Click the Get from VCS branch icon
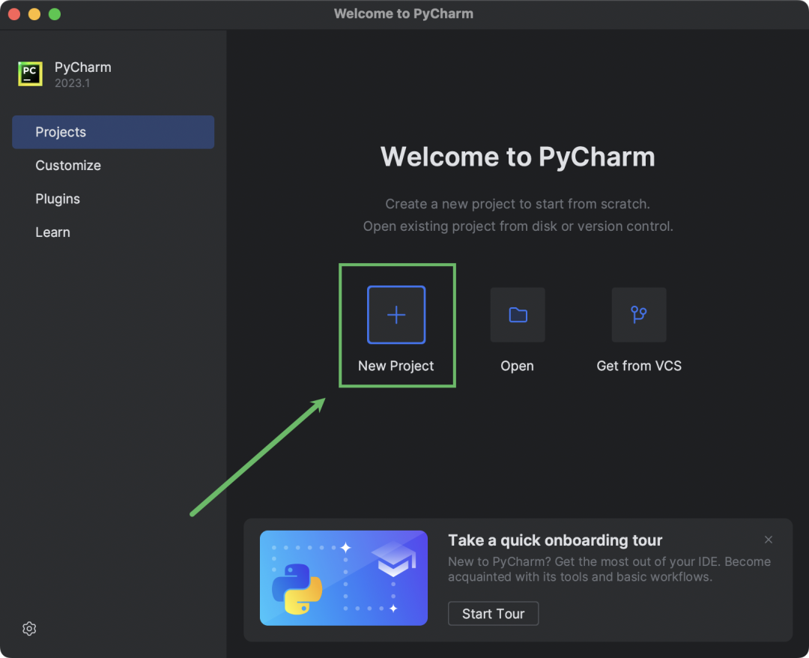The height and width of the screenshot is (658, 809). [x=639, y=315]
